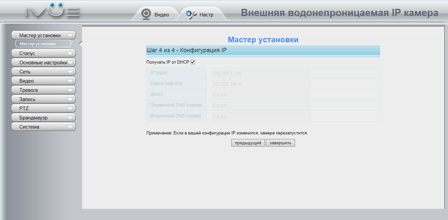This screenshot has width=448, height=220.
Task: Select Мастер установки sub-item in sidebar
Action: 43,44
